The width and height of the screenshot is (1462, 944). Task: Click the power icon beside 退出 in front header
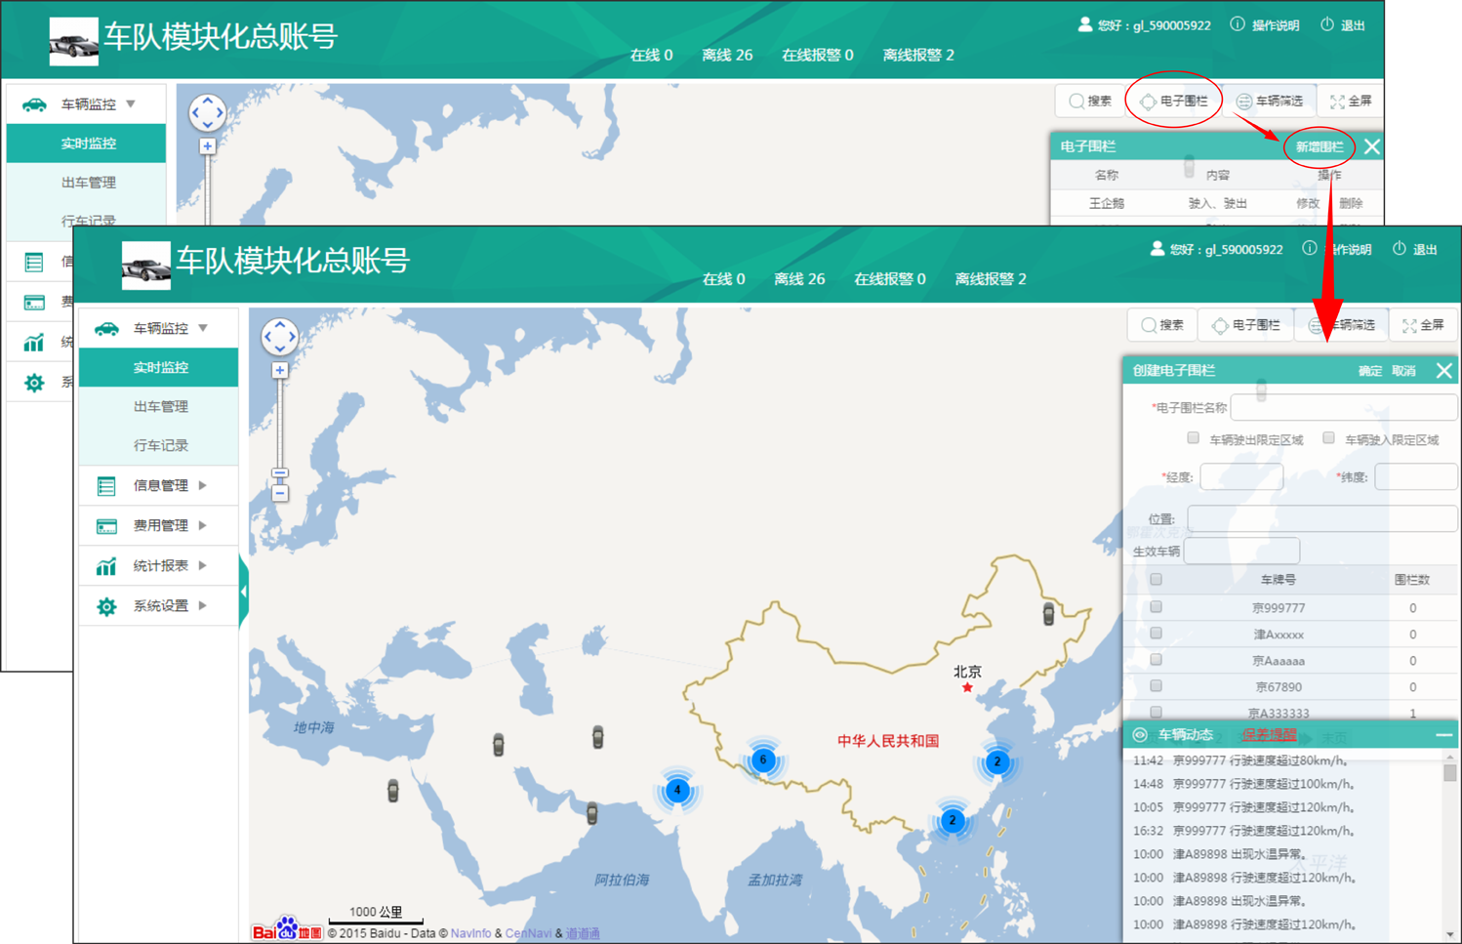pos(1399,249)
